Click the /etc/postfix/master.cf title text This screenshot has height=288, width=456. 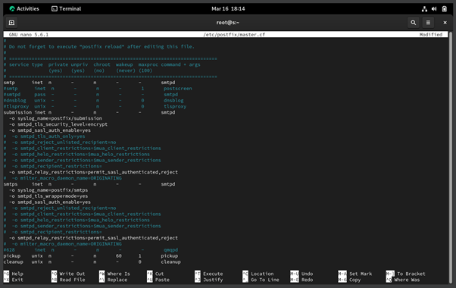coord(234,34)
